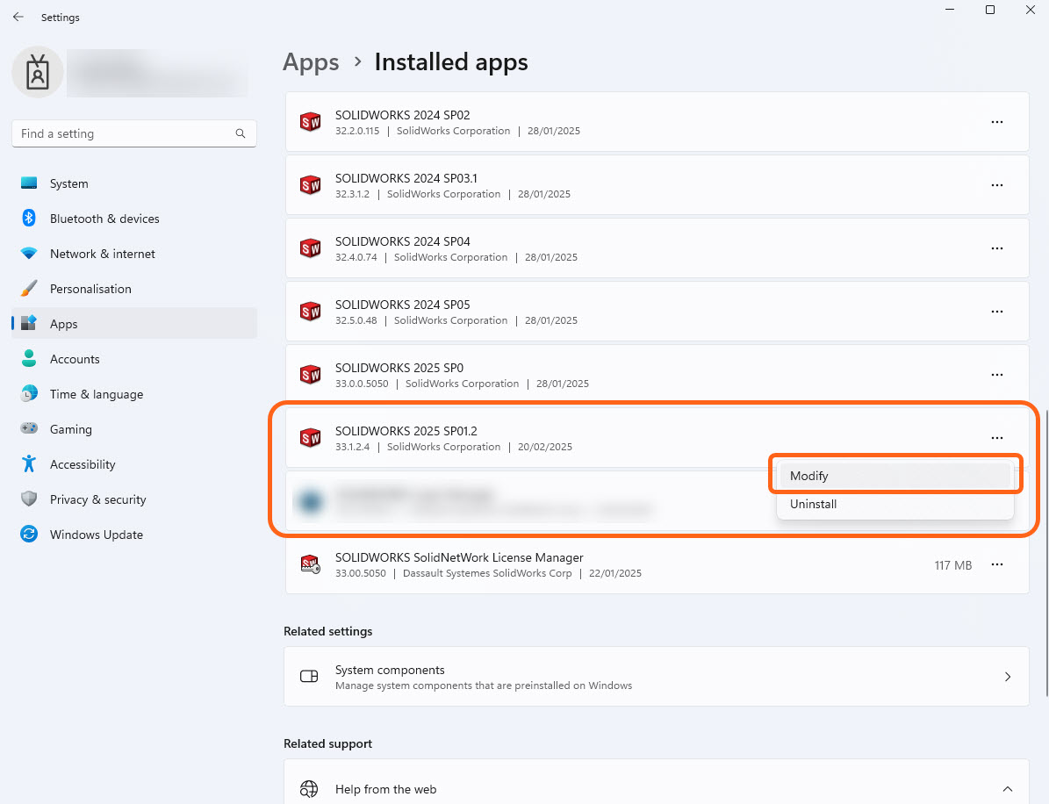Open the System settings section
Viewport: 1049px width, 804px height.
pos(69,183)
